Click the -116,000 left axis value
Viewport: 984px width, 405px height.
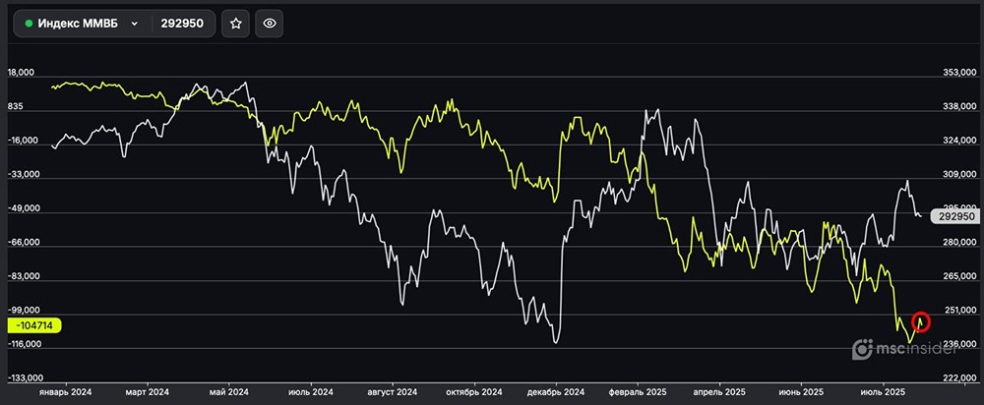coord(25,344)
